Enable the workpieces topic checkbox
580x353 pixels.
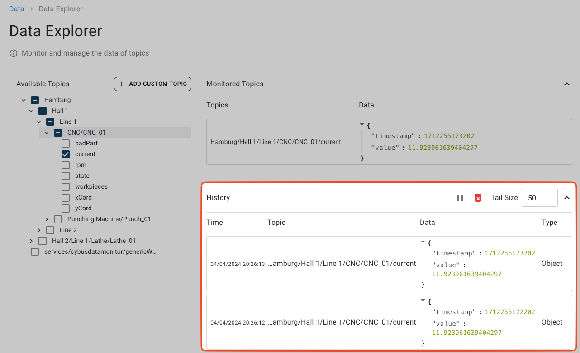click(65, 186)
